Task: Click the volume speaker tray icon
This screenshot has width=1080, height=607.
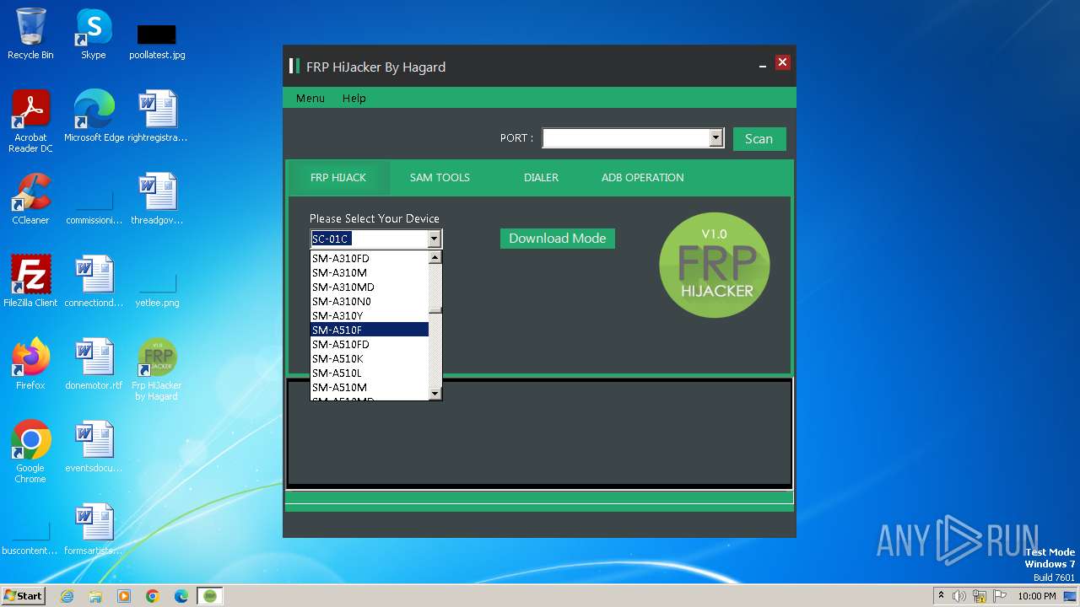Action: click(x=959, y=596)
